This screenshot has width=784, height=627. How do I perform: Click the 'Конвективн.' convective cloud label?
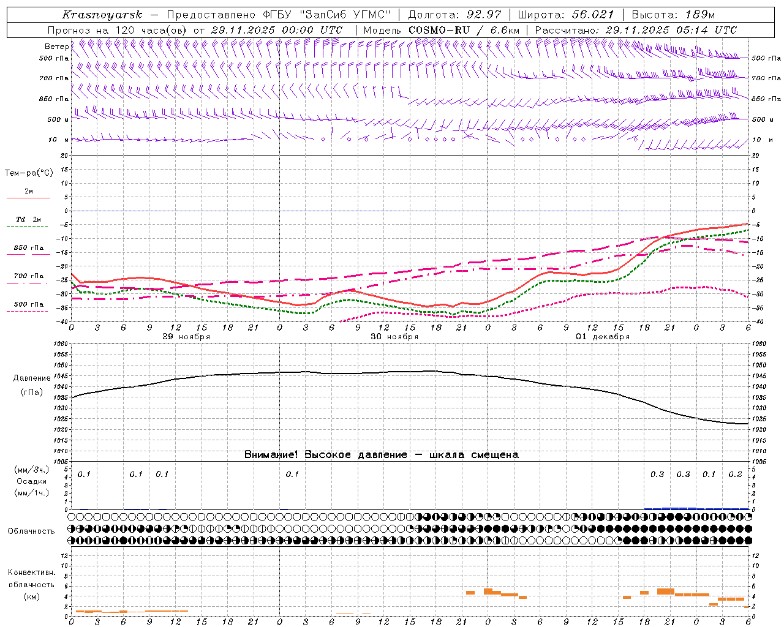coord(32,573)
